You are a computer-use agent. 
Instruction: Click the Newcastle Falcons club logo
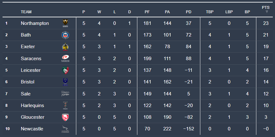point(65,129)
